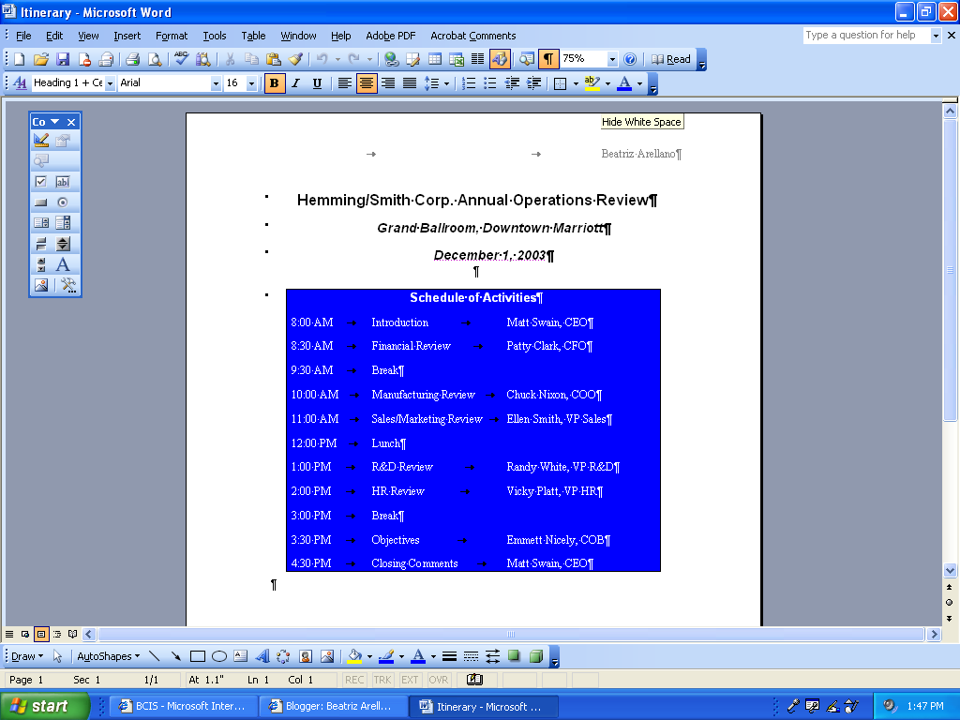Toggle Italic formatting
Image resolution: width=960 pixels, height=720 pixels.
tap(295, 83)
